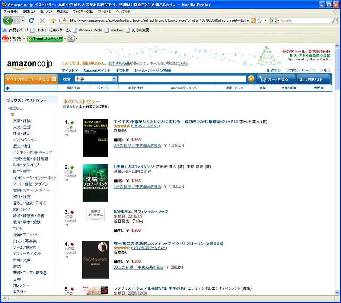This screenshot has height=303, width=341.
Task: Click the Google search box
Action: (306, 20)
